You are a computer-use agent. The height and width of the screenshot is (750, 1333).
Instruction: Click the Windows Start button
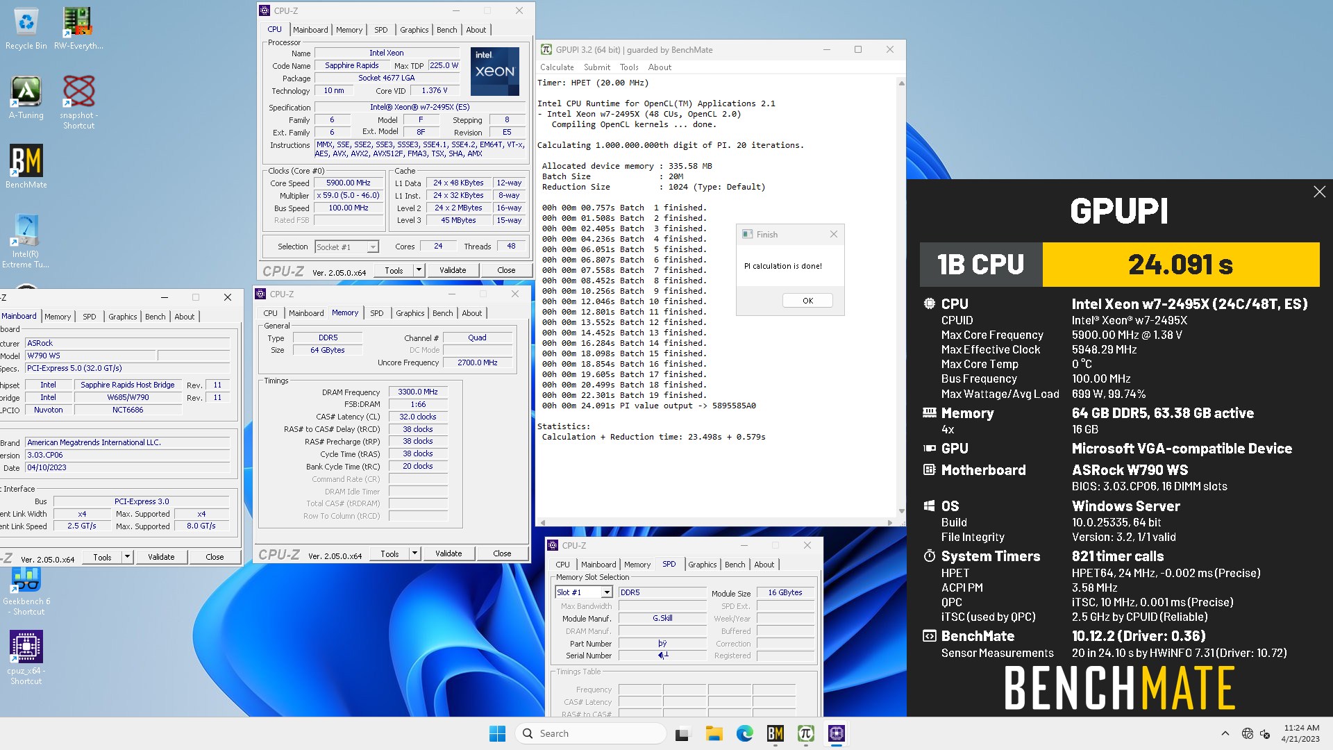[497, 733]
